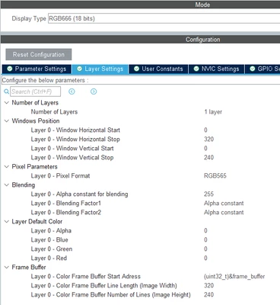The height and width of the screenshot is (305, 280).
Task: Collapse the Blending group
Action: [x=7, y=185]
